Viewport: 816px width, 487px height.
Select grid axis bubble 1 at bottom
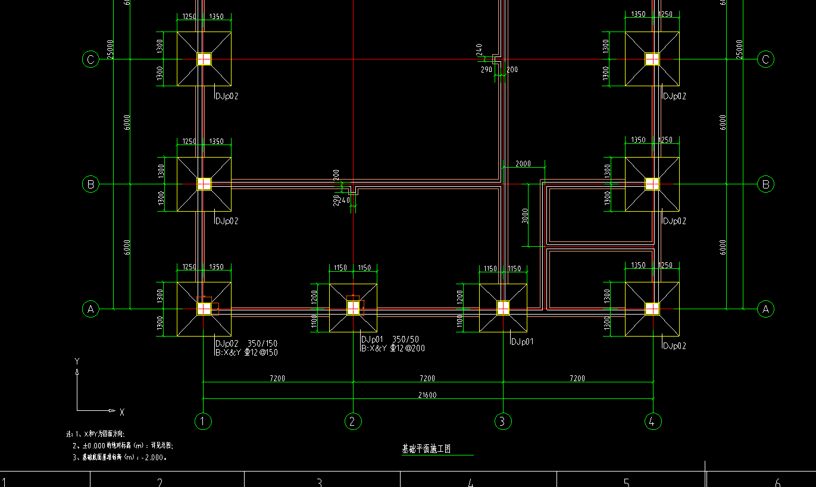coord(203,422)
